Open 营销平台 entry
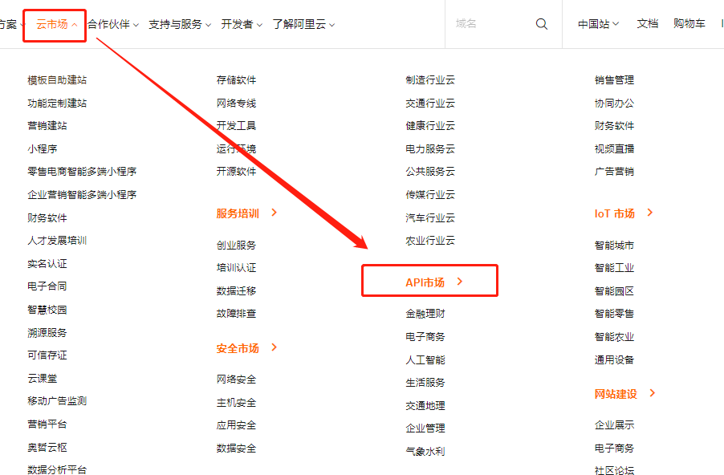 pos(47,424)
